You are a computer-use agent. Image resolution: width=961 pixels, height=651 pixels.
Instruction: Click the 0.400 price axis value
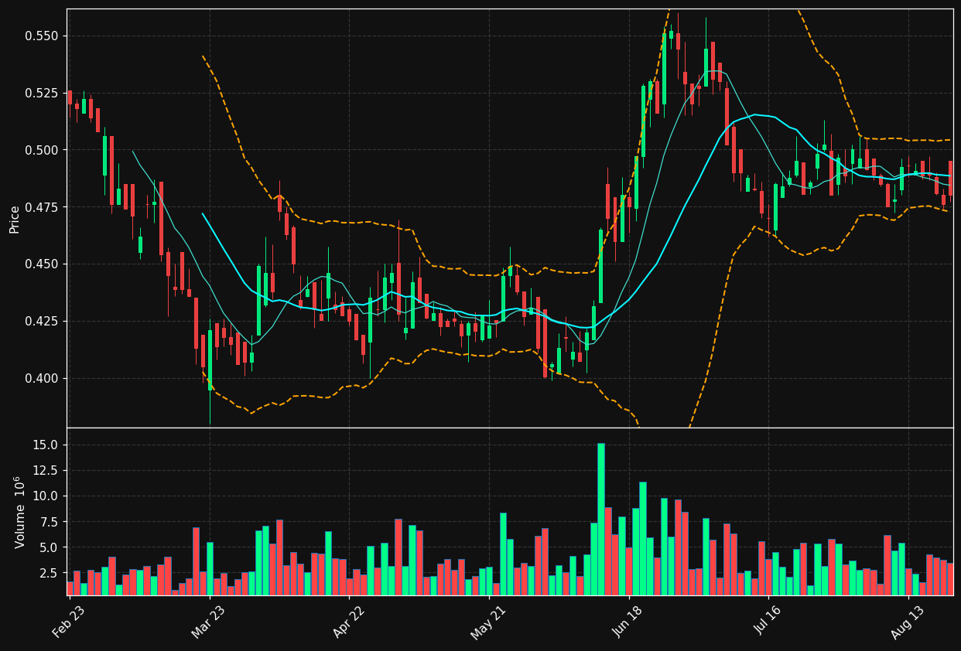42,378
